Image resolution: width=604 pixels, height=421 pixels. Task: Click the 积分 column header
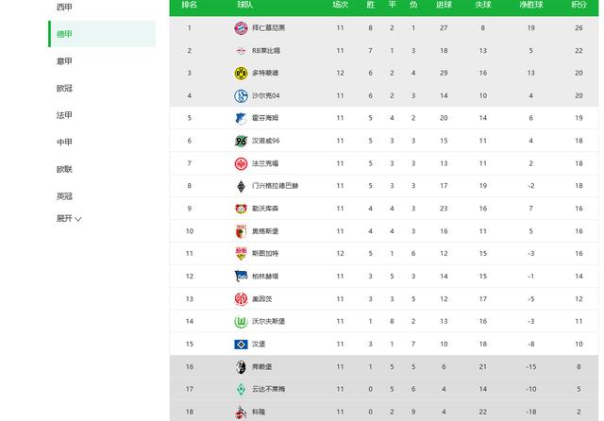pyautogui.click(x=579, y=5)
